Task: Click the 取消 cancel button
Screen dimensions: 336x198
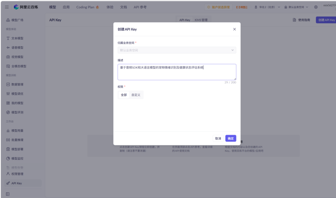Action: click(x=218, y=138)
